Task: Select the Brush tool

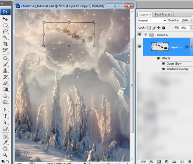Action: (5, 65)
